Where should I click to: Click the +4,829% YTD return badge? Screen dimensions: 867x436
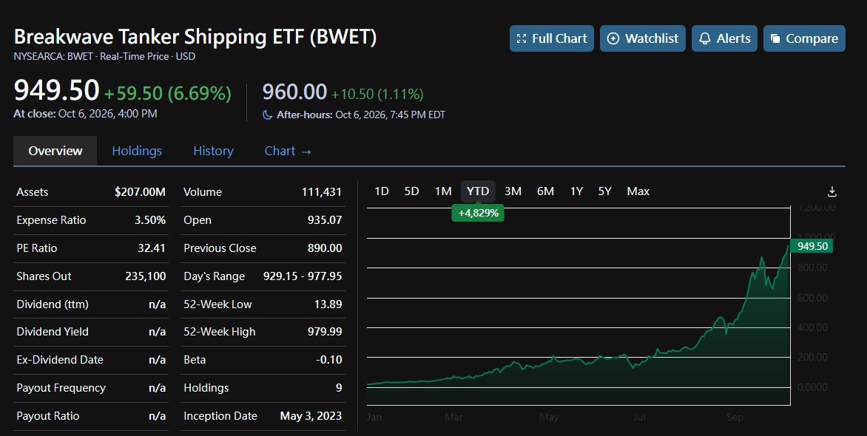tap(478, 213)
